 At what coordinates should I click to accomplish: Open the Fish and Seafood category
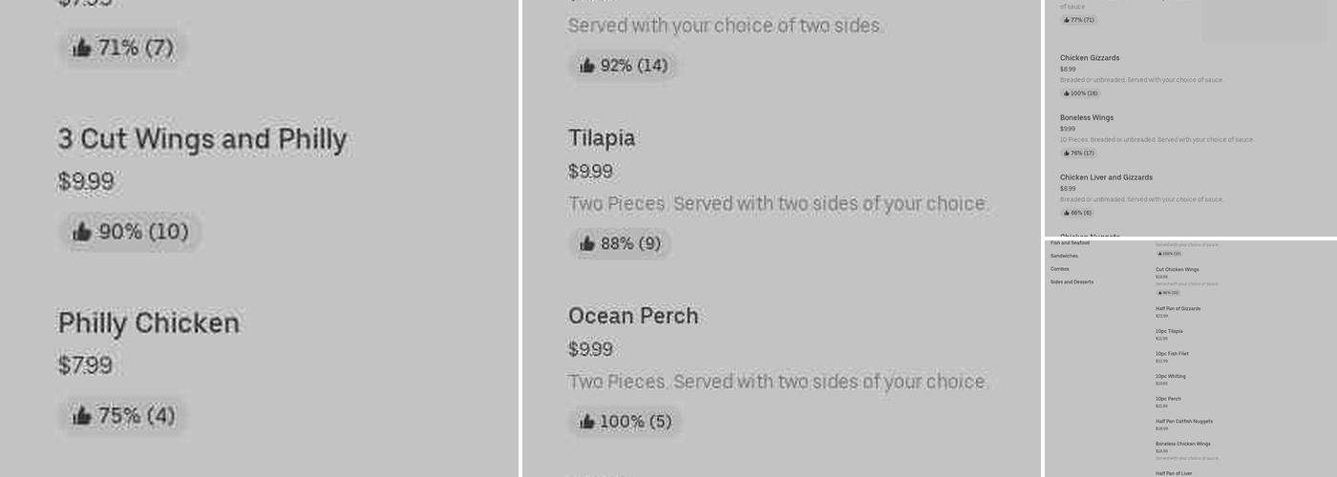point(1070,243)
